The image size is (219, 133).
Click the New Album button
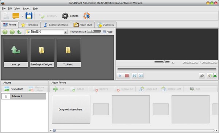tap(14, 89)
